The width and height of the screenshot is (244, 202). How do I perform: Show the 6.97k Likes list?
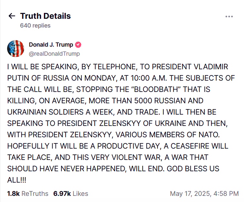coord(71,194)
